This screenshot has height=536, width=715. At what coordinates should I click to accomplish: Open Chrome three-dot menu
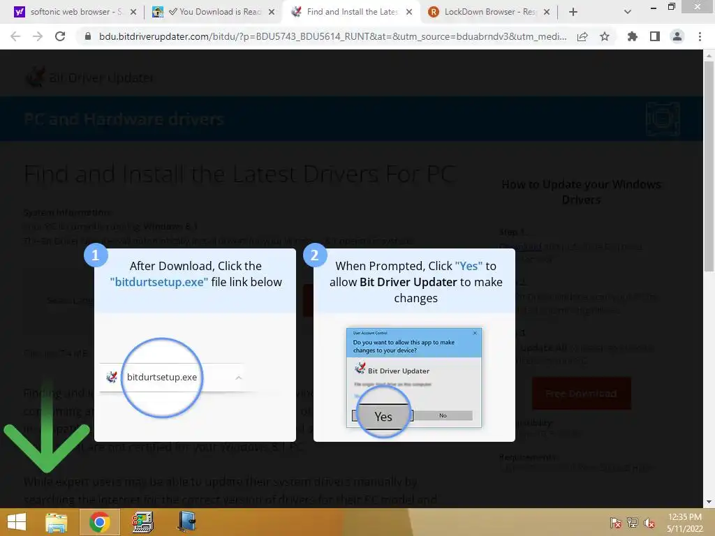click(x=700, y=36)
